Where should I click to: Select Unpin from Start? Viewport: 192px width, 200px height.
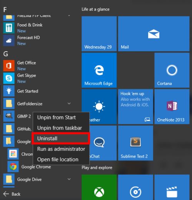point(61,118)
